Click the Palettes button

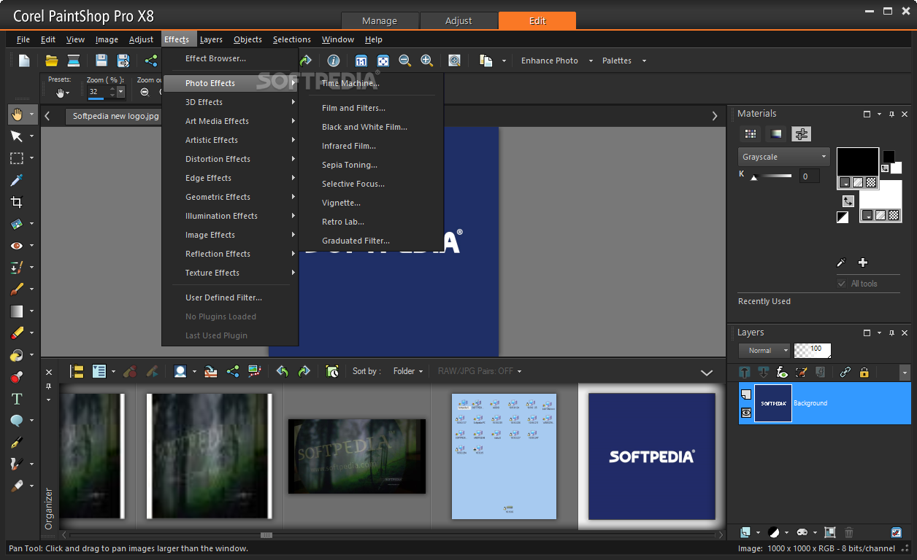click(617, 61)
